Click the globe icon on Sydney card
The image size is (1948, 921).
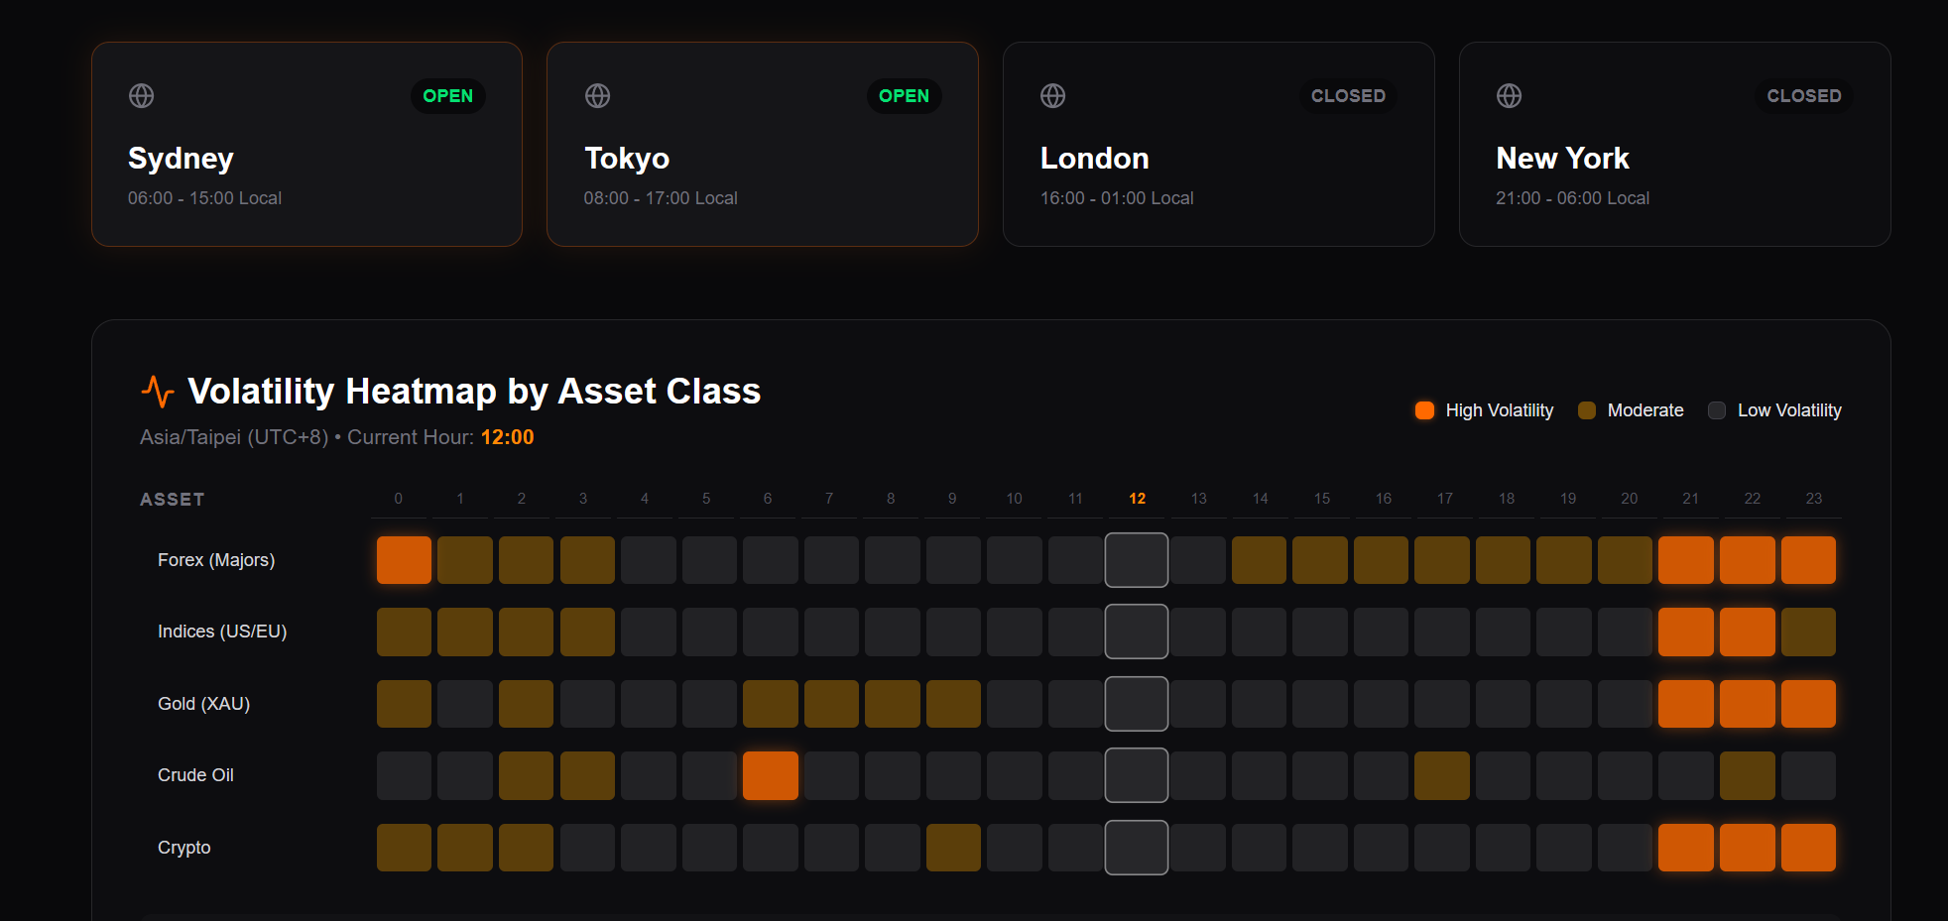pyautogui.click(x=142, y=96)
